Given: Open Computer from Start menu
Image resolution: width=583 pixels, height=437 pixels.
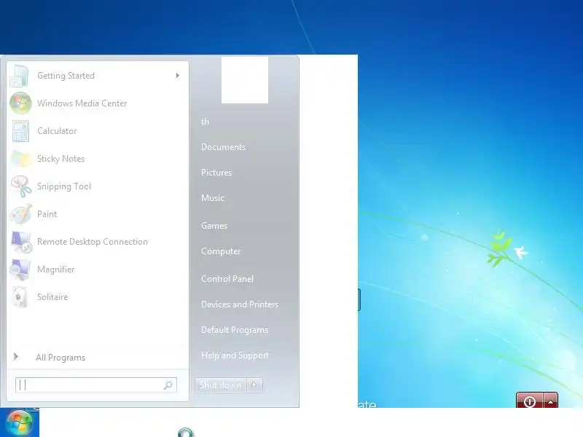Looking at the screenshot, I should [x=221, y=251].
